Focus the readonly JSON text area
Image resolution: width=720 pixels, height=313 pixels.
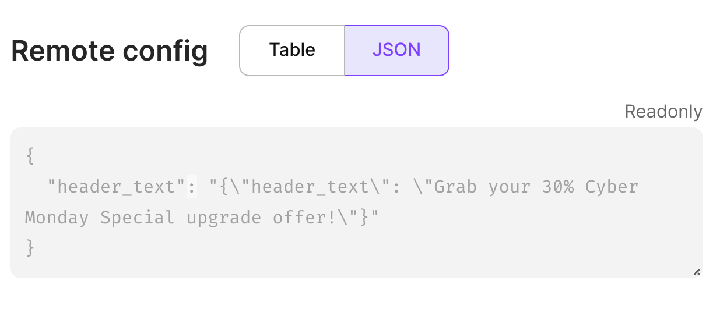coord(357,202)
